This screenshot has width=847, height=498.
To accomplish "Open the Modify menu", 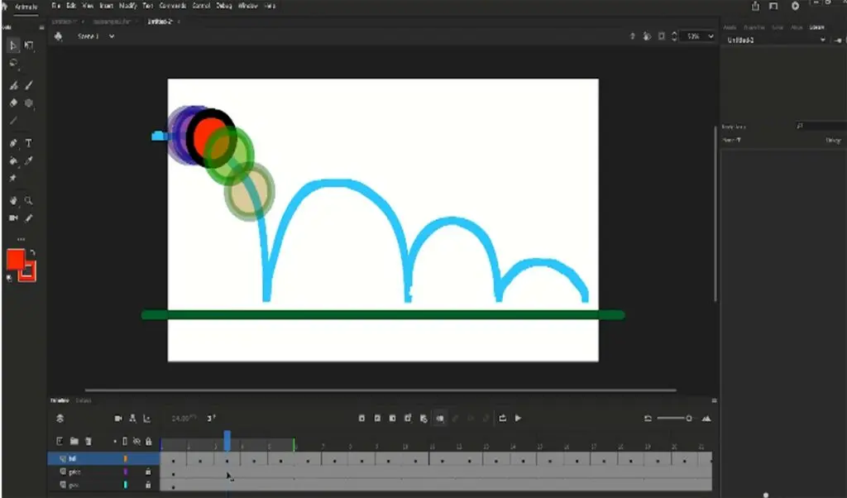I will pyautogui.click(x=128, y=6).
